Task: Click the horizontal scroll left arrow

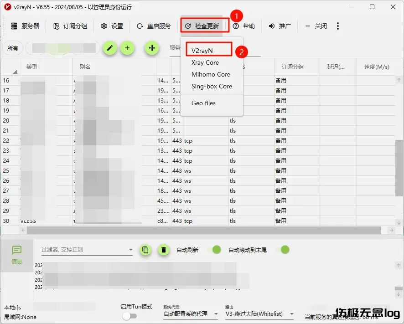Action: pos(23,230)
